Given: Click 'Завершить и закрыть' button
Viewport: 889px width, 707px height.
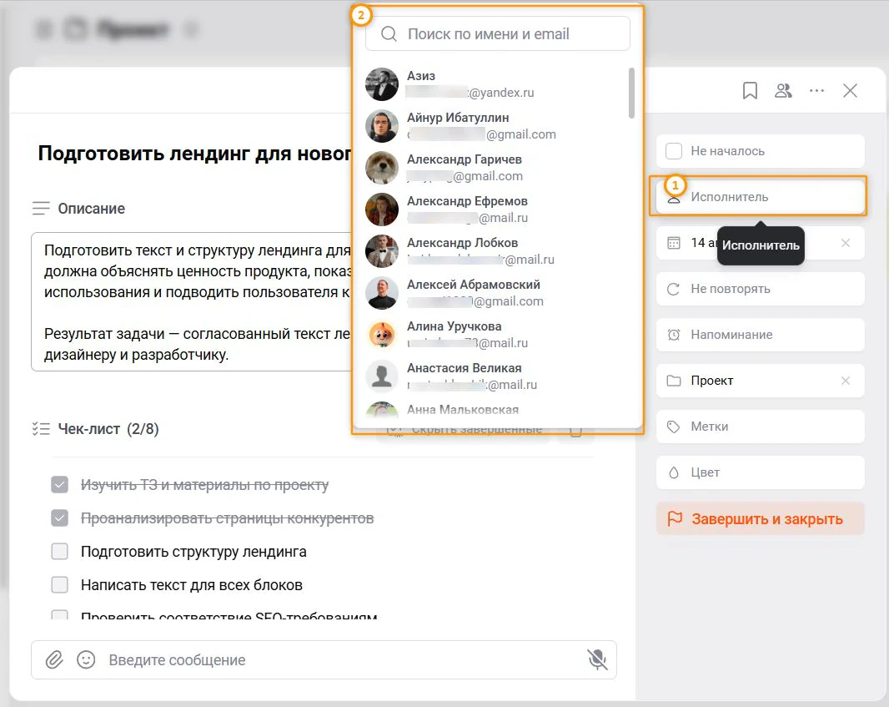Looking at the screenshot, I should pyautogui.click(x=760, y=518).
